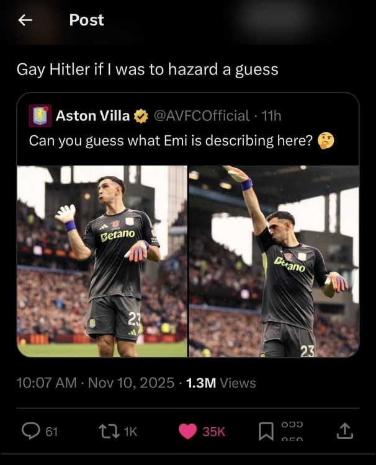Open Aston Villa's crest avatar
The height and width of the screenshot is (465, 376).
40,116
